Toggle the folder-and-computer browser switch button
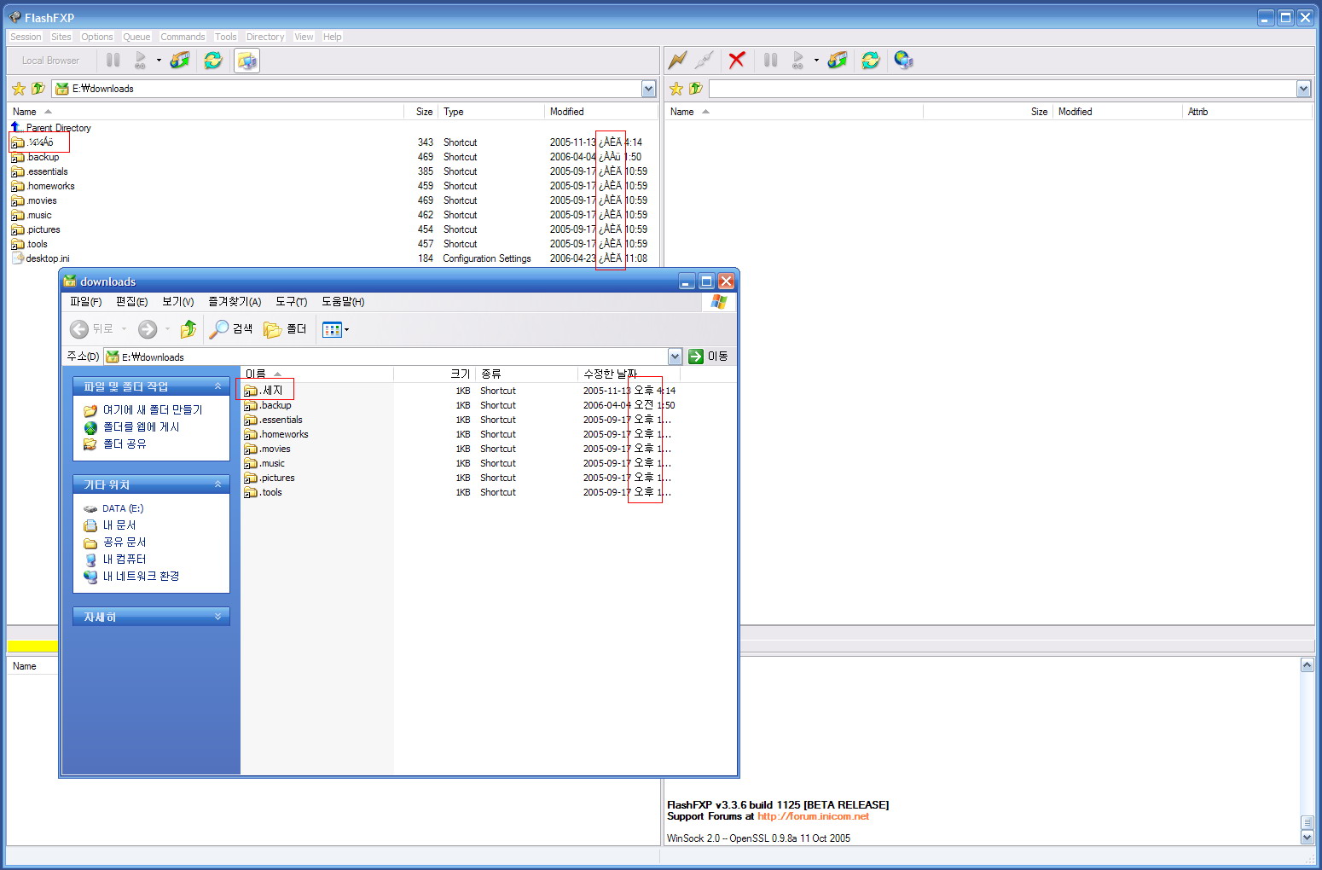 [x=246, y=61]
